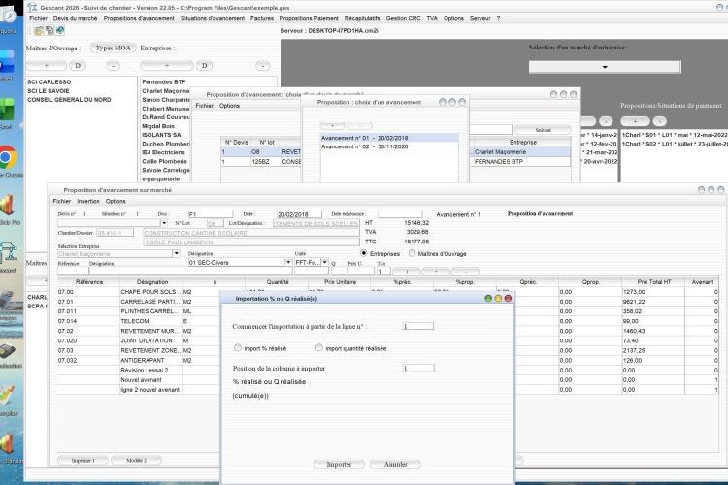Open Fichier menu in choix d'un devis window
Viewport: 728px width, 485px height.
204,106
